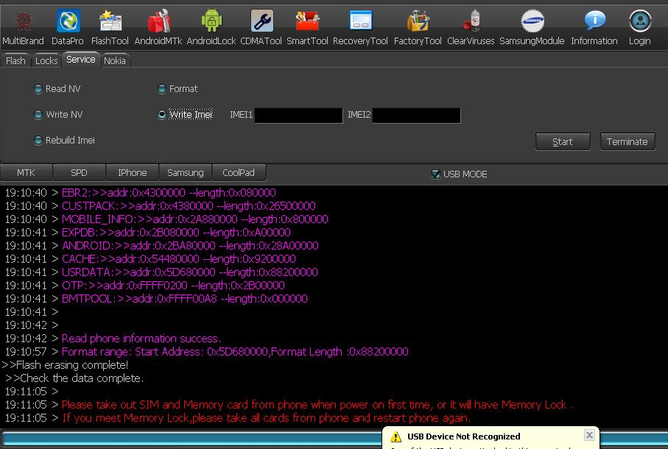This screenshot has height=449, width=668.
Task: Click the USRDATA partition log line
Action: (x=189, y=272)
